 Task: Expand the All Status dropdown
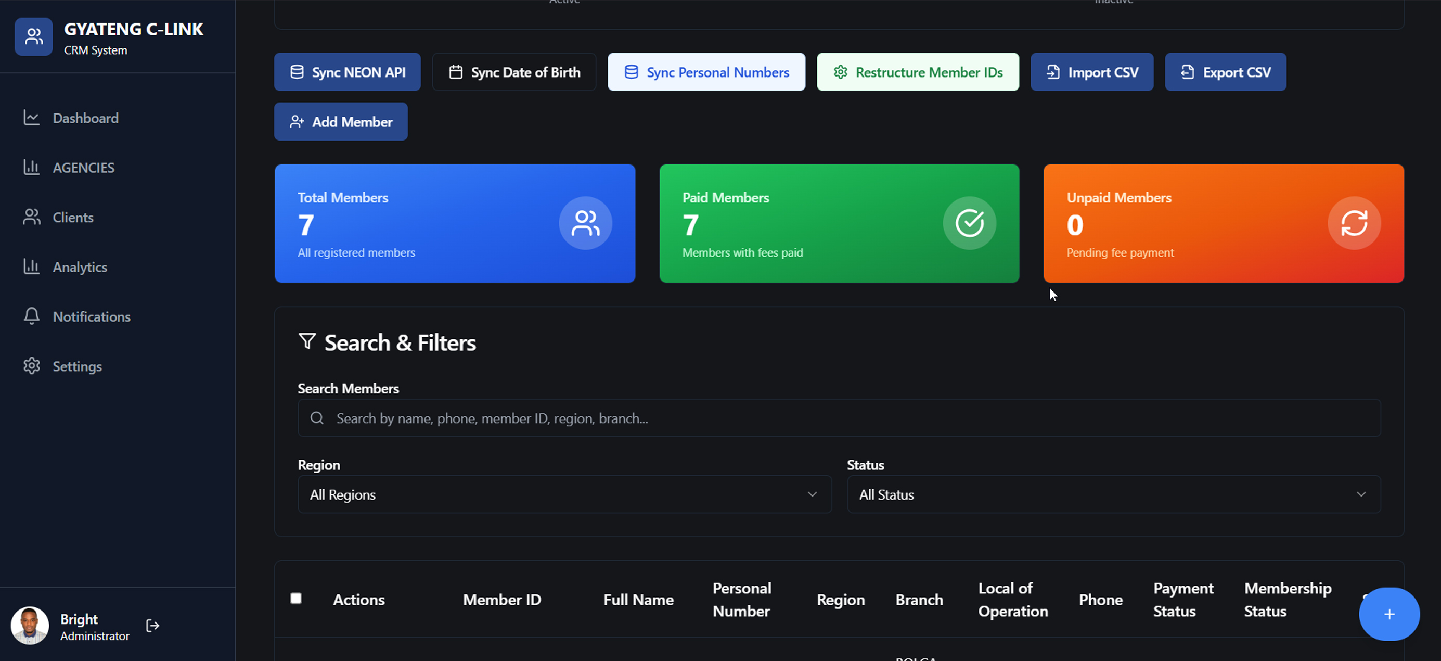point(1113,494)
